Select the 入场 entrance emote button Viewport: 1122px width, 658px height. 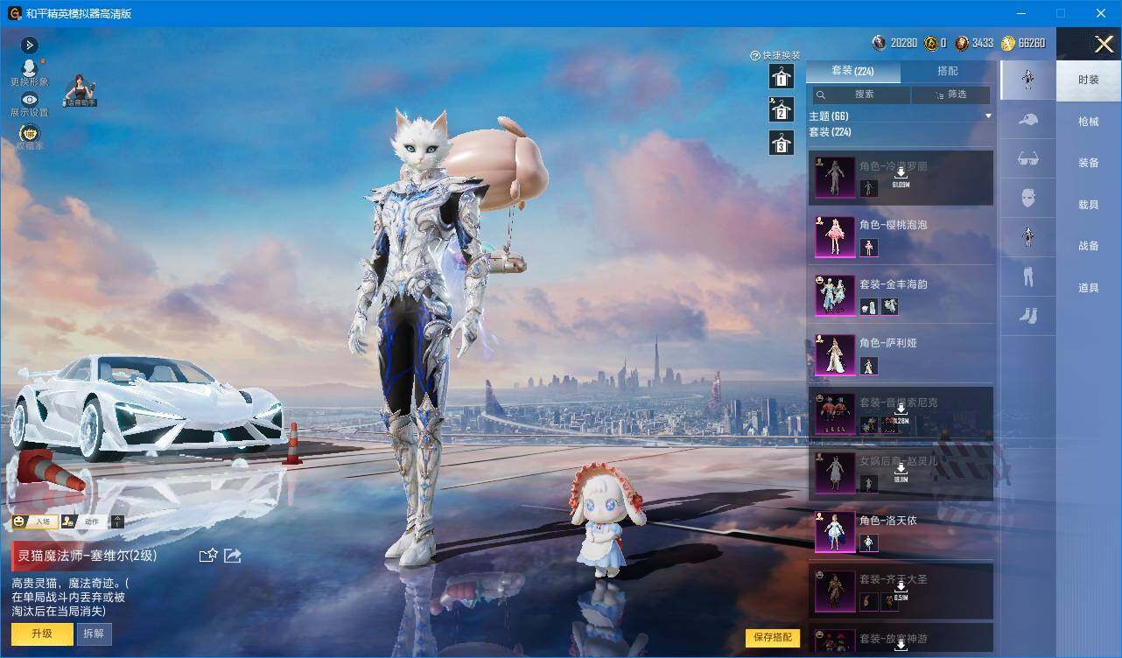point(34,521)
